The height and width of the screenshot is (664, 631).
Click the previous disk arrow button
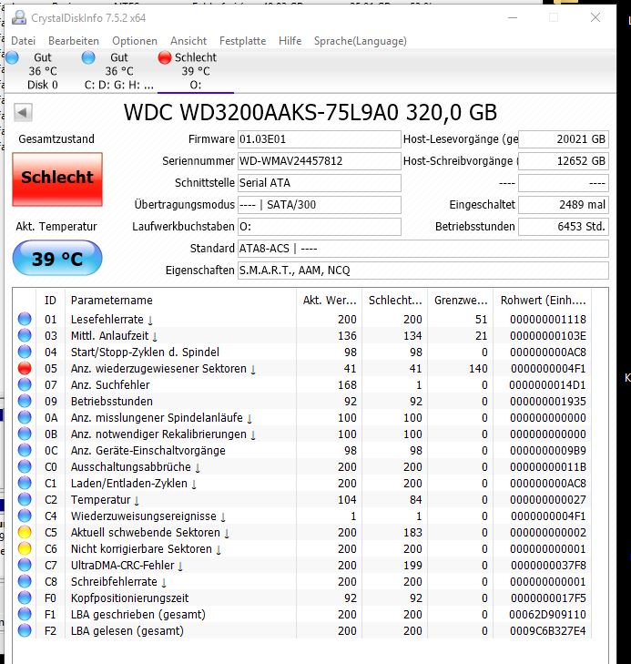[x=23, y=113]
